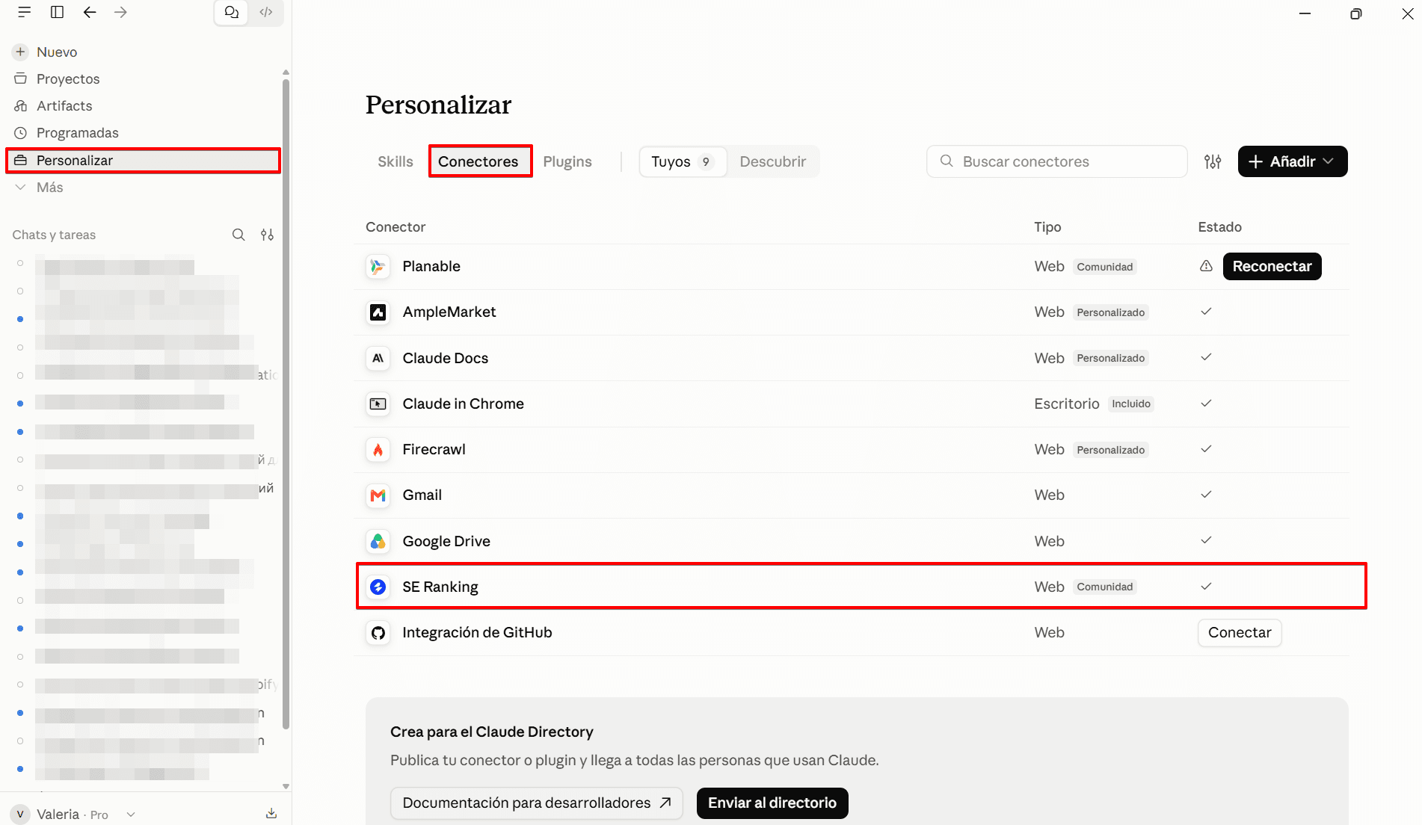Image resolution: width=1422 pixels, height=825 pixels.
Task: Focus the Buscar conectores search field
Action: point(1056,161)
